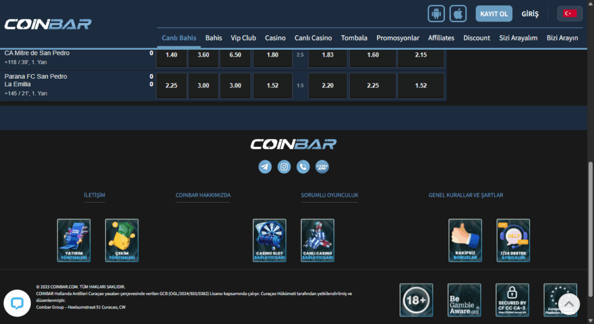Viewport: 594px width, 324px height.
Task: Click the 18+ badge
Action: [416, 300]
